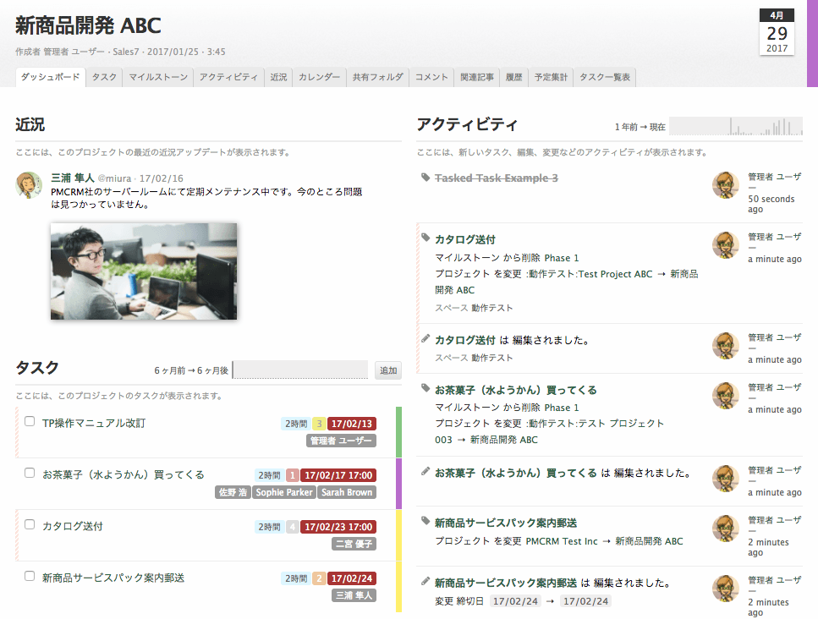The width and height of the screenshot is (818, 619).
Task: Open the 三浦 隼人 profile link
Action: pyautogui.click(x=73, y=178)
